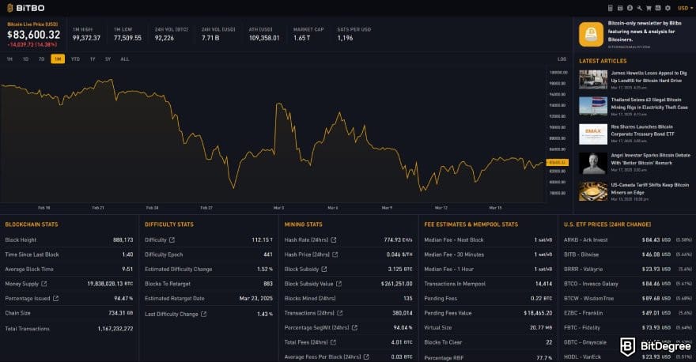Click the Estimated Retarget Date Mar 23, 2025
This screenshot has width=696, height=362.
pos(256,299)
